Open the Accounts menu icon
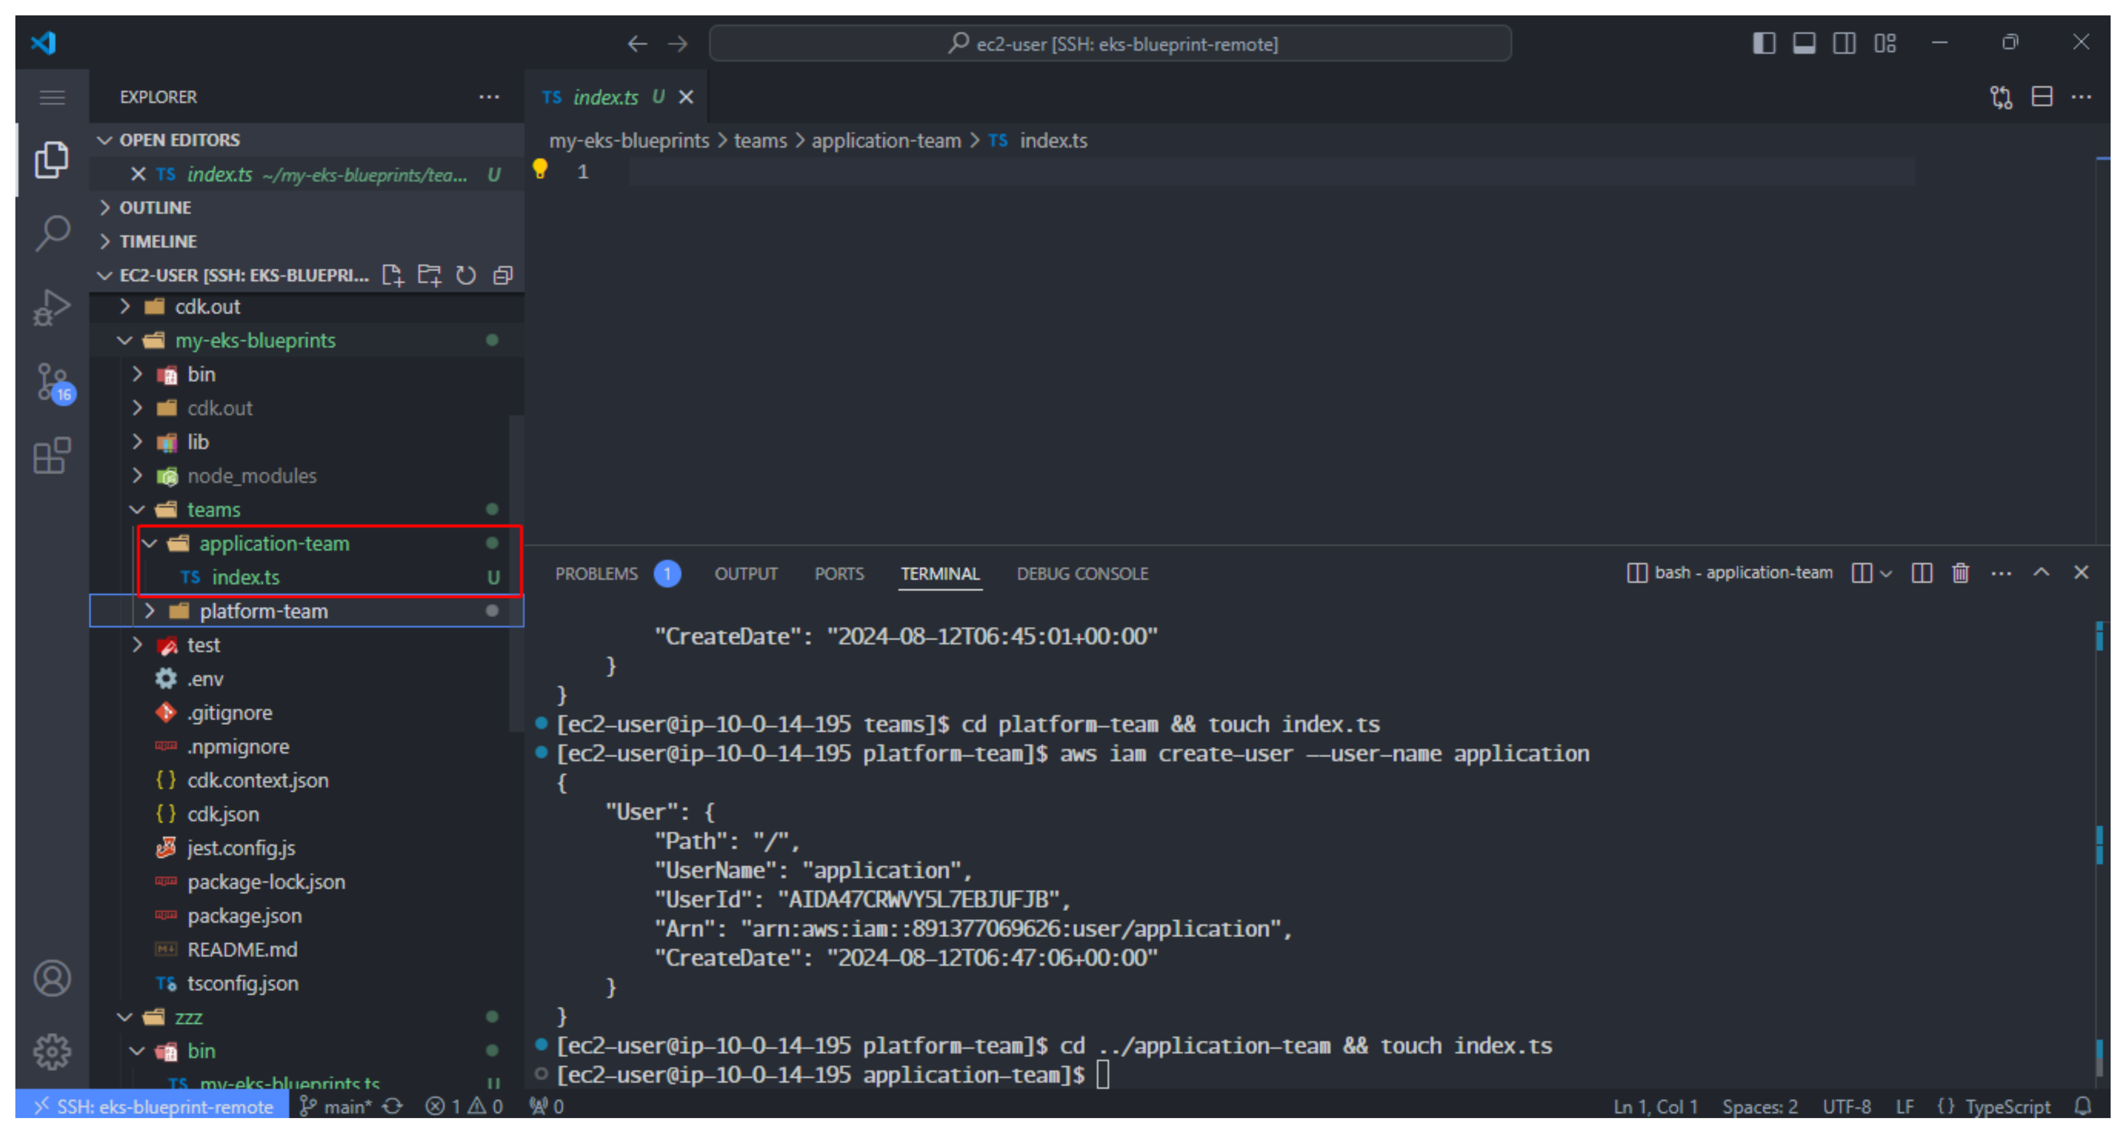The image size is (2126, 1135). coord(51,978)
